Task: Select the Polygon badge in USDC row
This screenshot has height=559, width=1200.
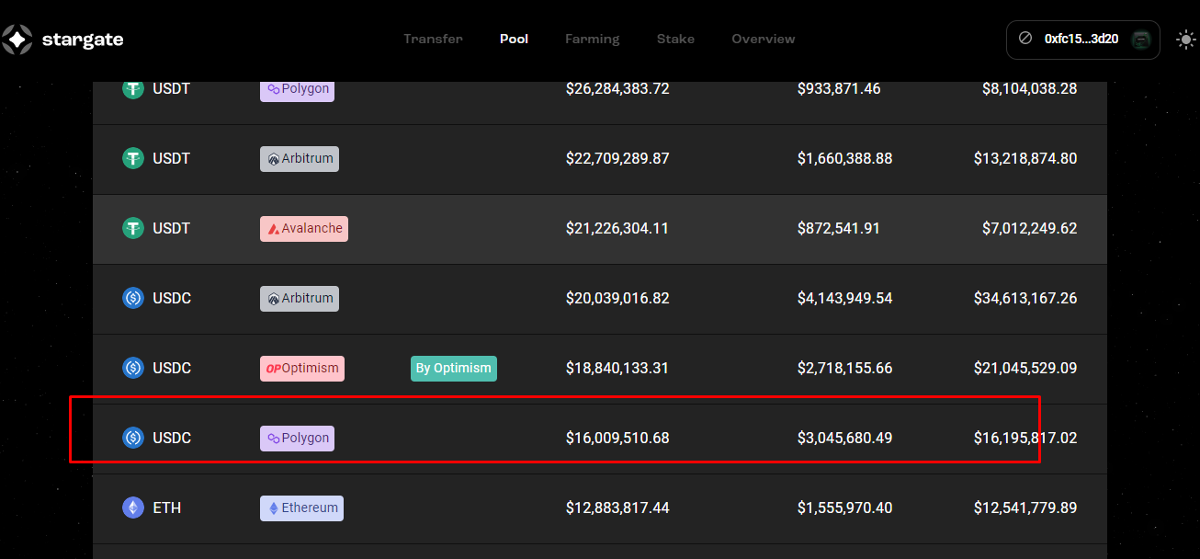Action: point(297,438)
